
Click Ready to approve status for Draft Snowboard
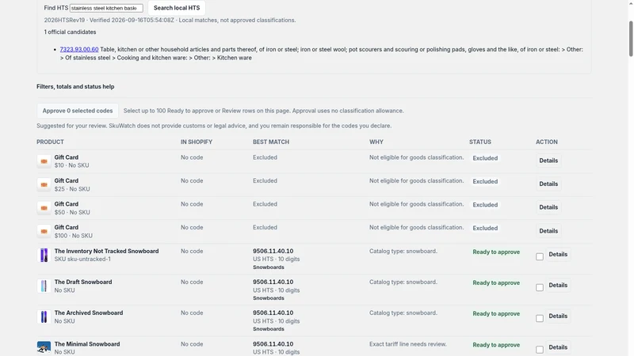496,283
